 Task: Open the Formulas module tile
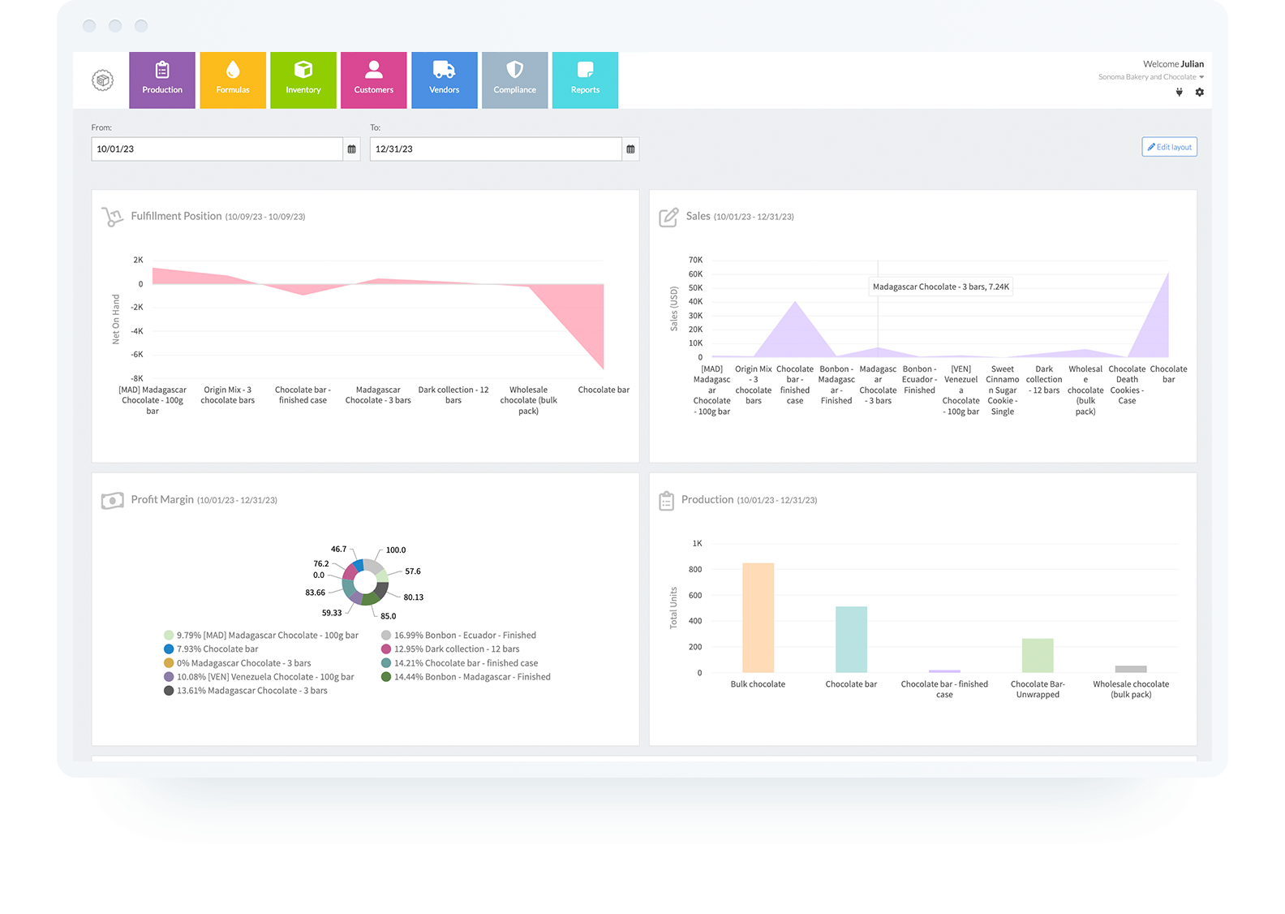coord(233,80)
